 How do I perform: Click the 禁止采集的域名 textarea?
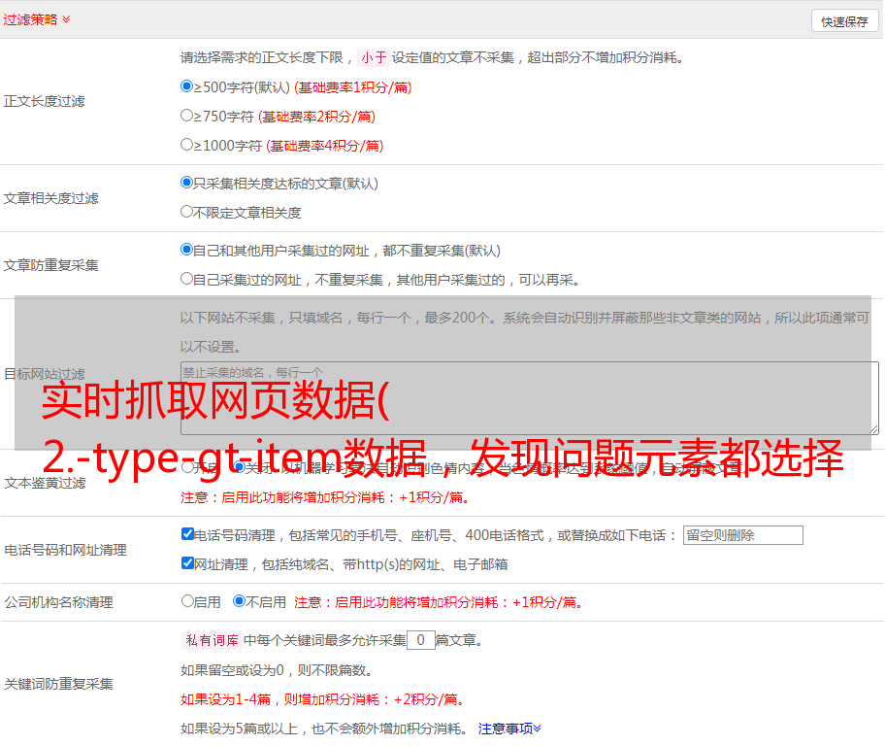pos(530,398)
